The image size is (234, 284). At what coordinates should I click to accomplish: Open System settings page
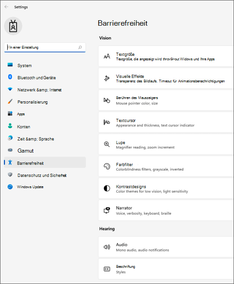(x=45, y=65)
